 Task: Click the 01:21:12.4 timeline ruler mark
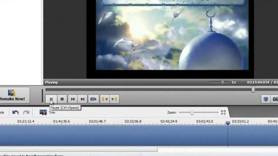click(x=26, y=121)
